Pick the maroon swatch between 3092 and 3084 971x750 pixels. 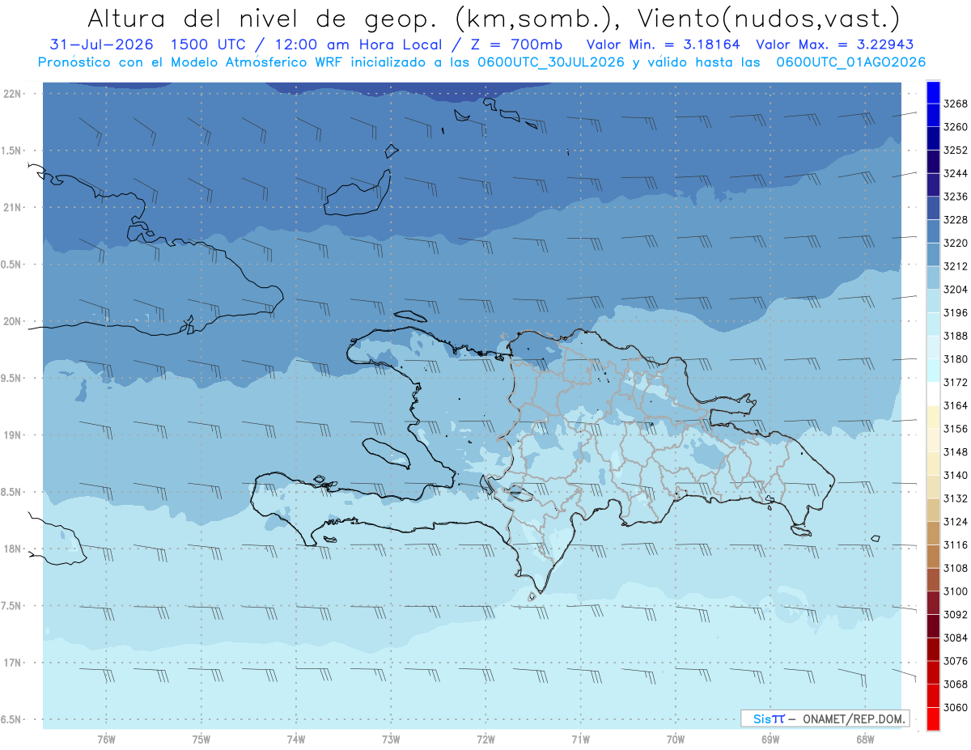coord(933,625)
